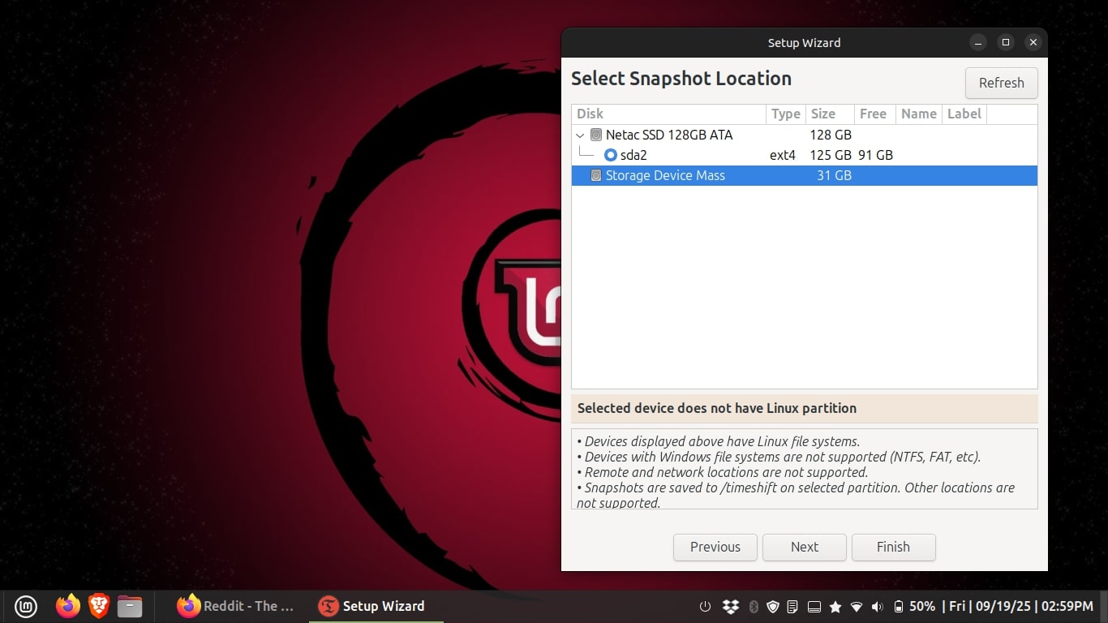
Task: Launch Firefox from the panel launcher
Action: 68,606
